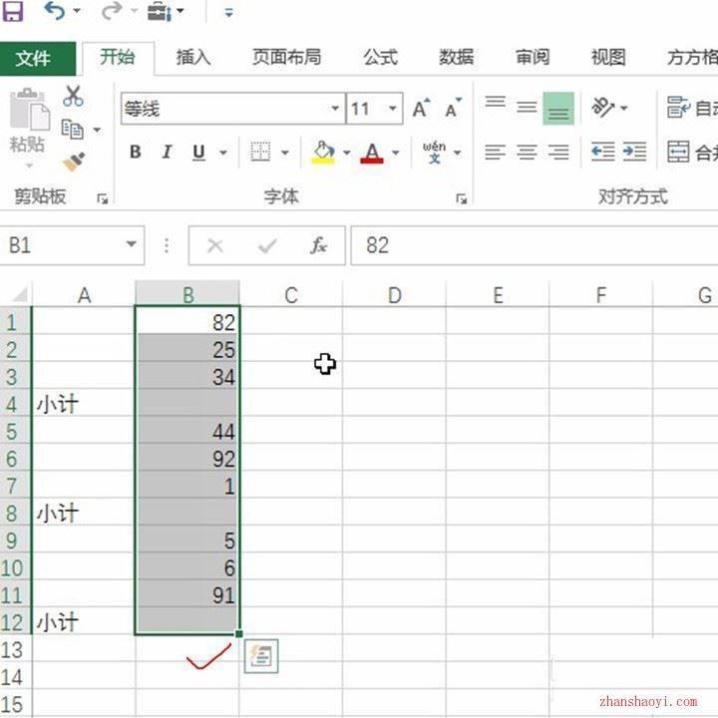Click the text orientation icon

click(602, 107)
